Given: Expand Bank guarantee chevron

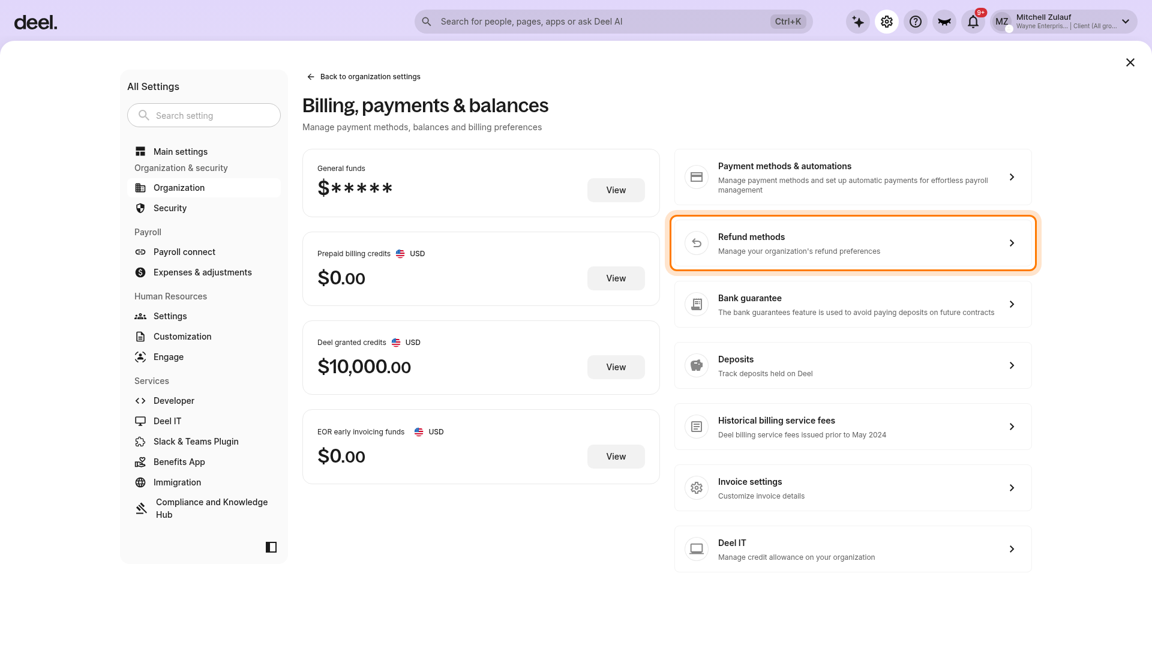Looking at the screenshot, I should [x=1012, y=304].
